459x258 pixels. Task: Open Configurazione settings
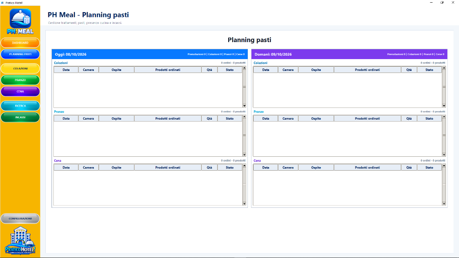click(x=20, y=219)
